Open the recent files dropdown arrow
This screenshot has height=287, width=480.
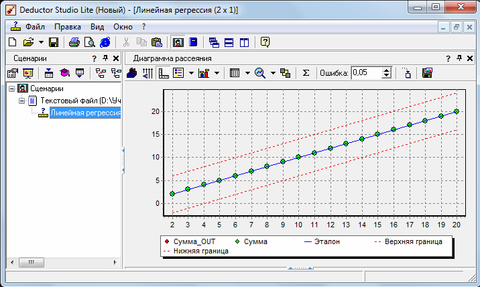(41, 42)
